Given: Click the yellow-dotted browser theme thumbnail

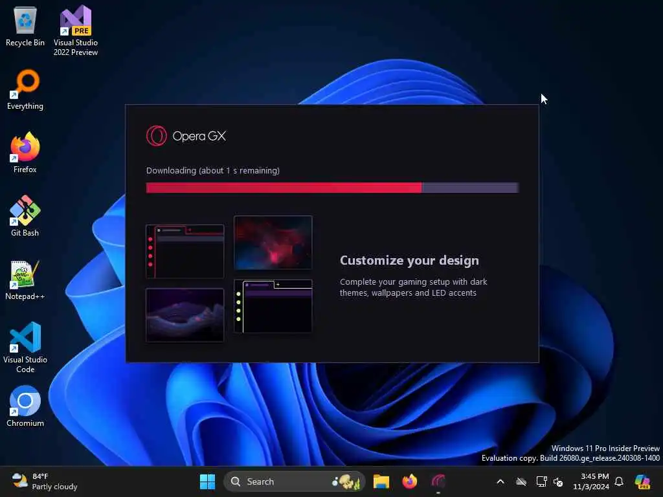Looking at the screenshot, I should (x=273, y=306).
